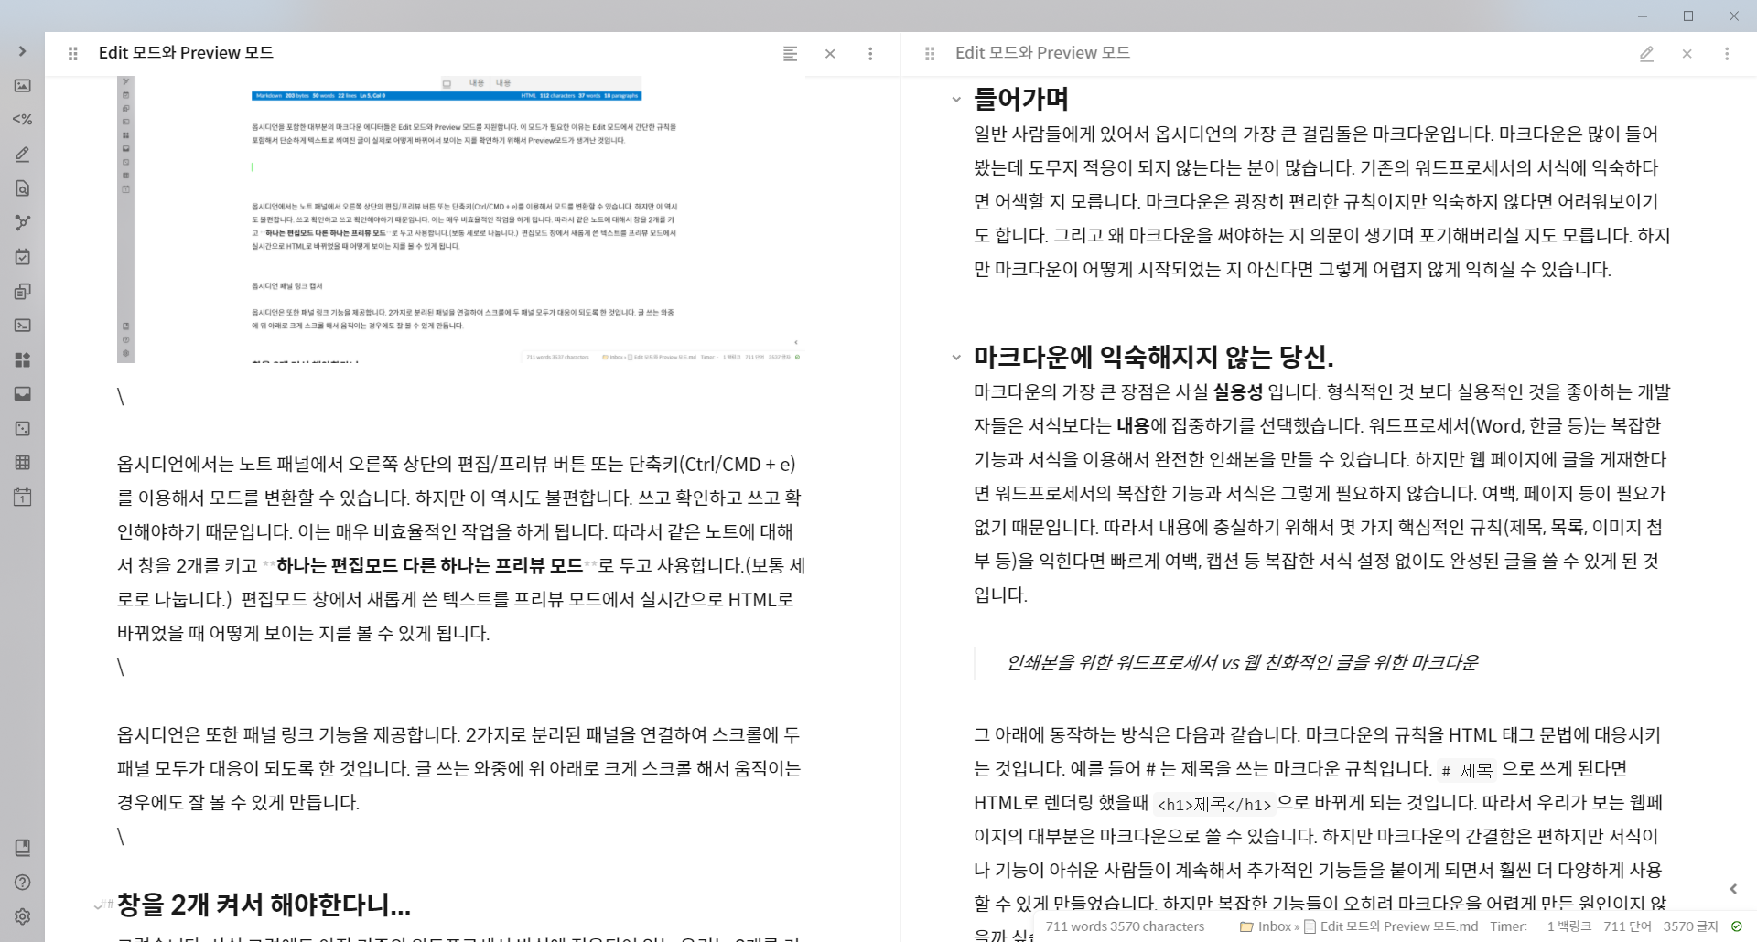Switch left pane to reading view icon
The height and width of the screenshot is (942, 1757).
pos(790,54)
